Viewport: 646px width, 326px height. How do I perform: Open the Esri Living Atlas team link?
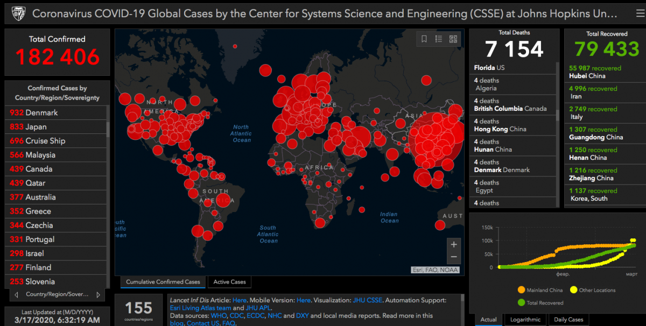[x=200, y=308]
